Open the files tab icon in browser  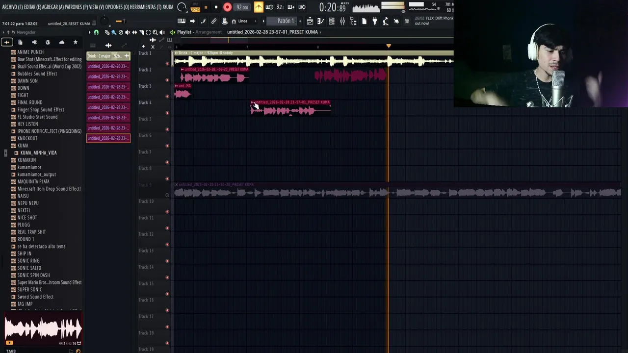point(20,43)
